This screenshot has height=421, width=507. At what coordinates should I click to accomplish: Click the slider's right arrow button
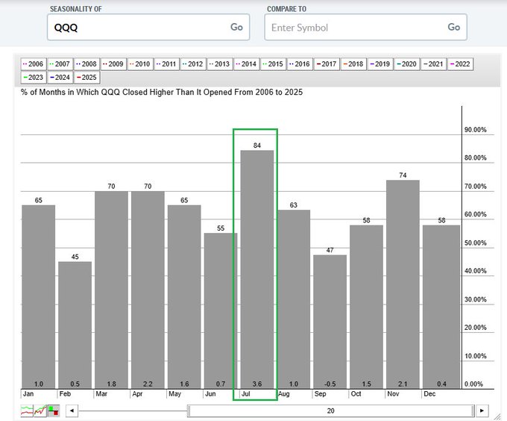coord(482,411)
